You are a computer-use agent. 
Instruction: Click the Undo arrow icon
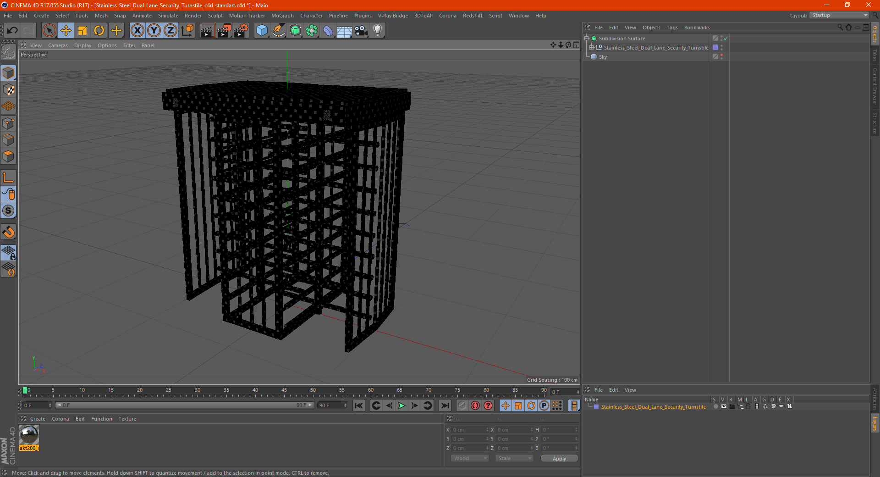(x=12, y=31)
